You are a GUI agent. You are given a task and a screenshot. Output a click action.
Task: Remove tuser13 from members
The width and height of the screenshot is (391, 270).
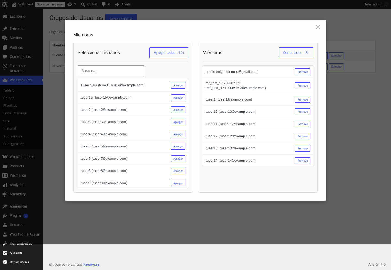point(303,148)
